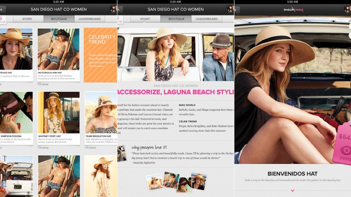This screenshot has height=197, width=351.
Task: Open profile avatar in Boutique screen header
Action: [113, 9]
